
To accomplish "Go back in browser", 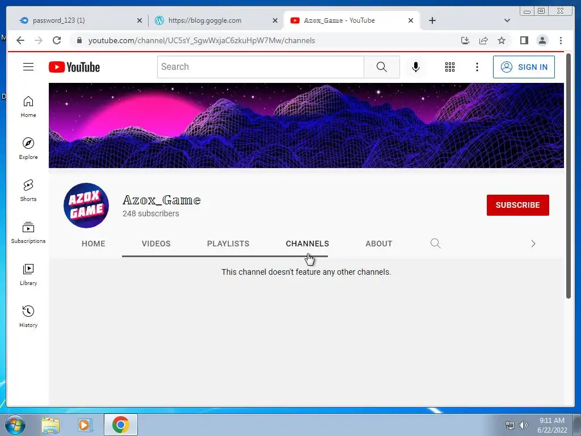I will (20, 40).
